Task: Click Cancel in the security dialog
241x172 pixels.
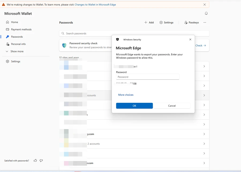Action: tap(172, 106)
